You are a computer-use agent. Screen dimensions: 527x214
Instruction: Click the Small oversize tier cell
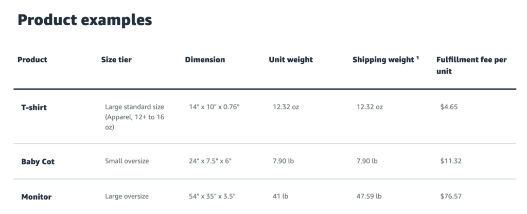click(x=127, y=161)
